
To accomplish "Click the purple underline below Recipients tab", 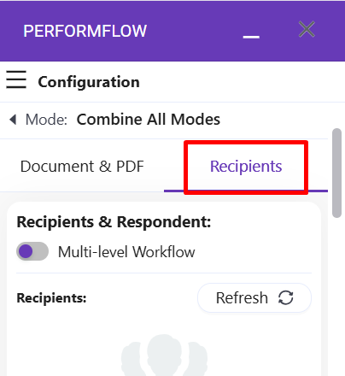I will coord(246,191).
